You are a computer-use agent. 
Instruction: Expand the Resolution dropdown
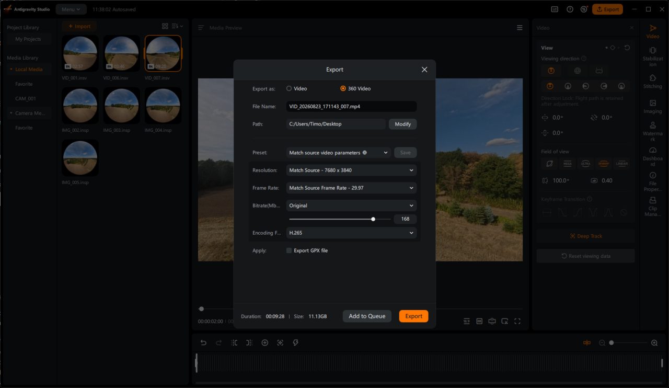pyautogui.click(x=351, y=170)
